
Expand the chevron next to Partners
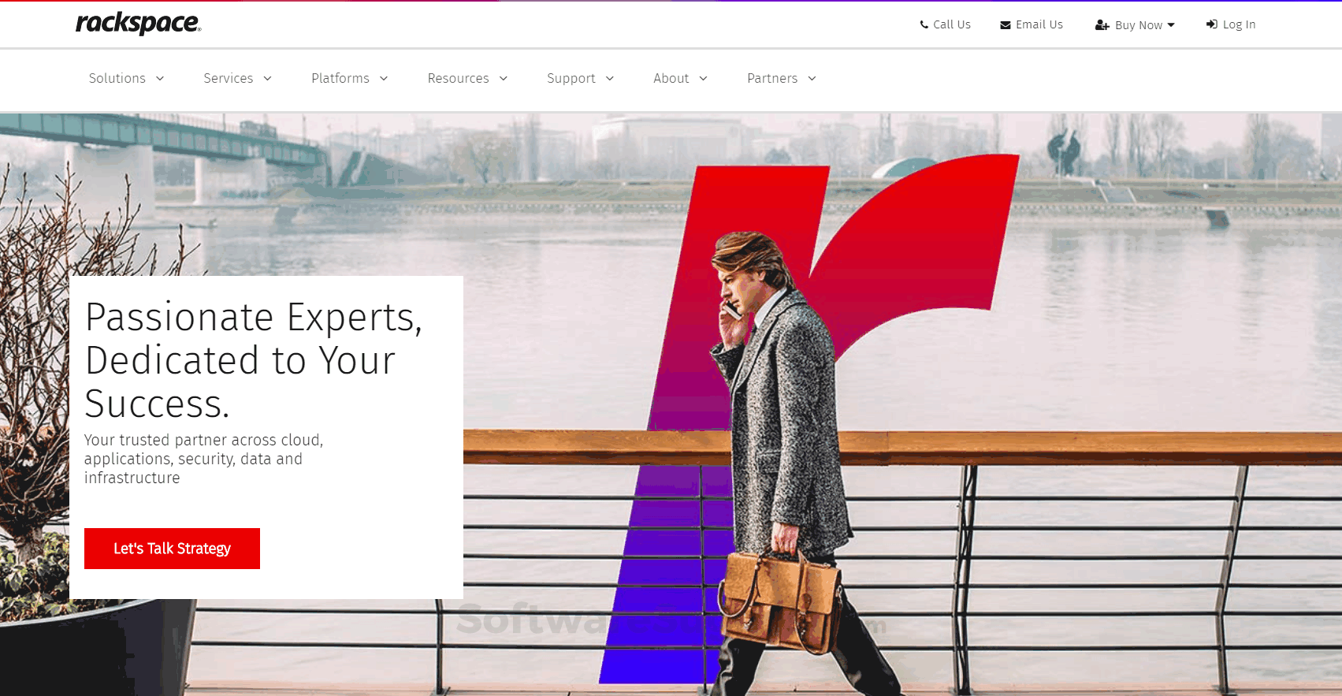pos(812,78)
